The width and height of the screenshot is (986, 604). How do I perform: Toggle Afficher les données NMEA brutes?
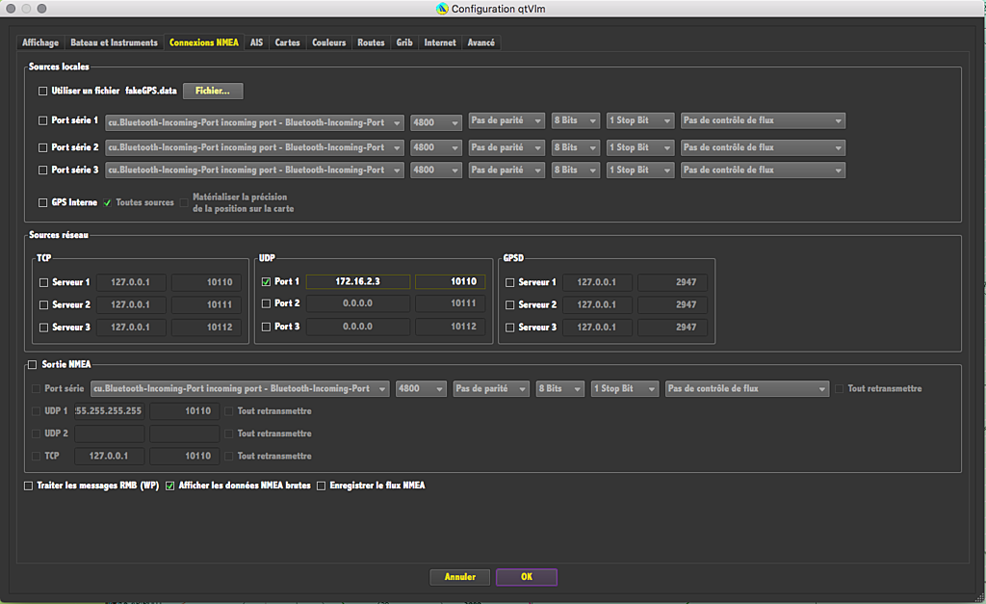tap(169, 486)
